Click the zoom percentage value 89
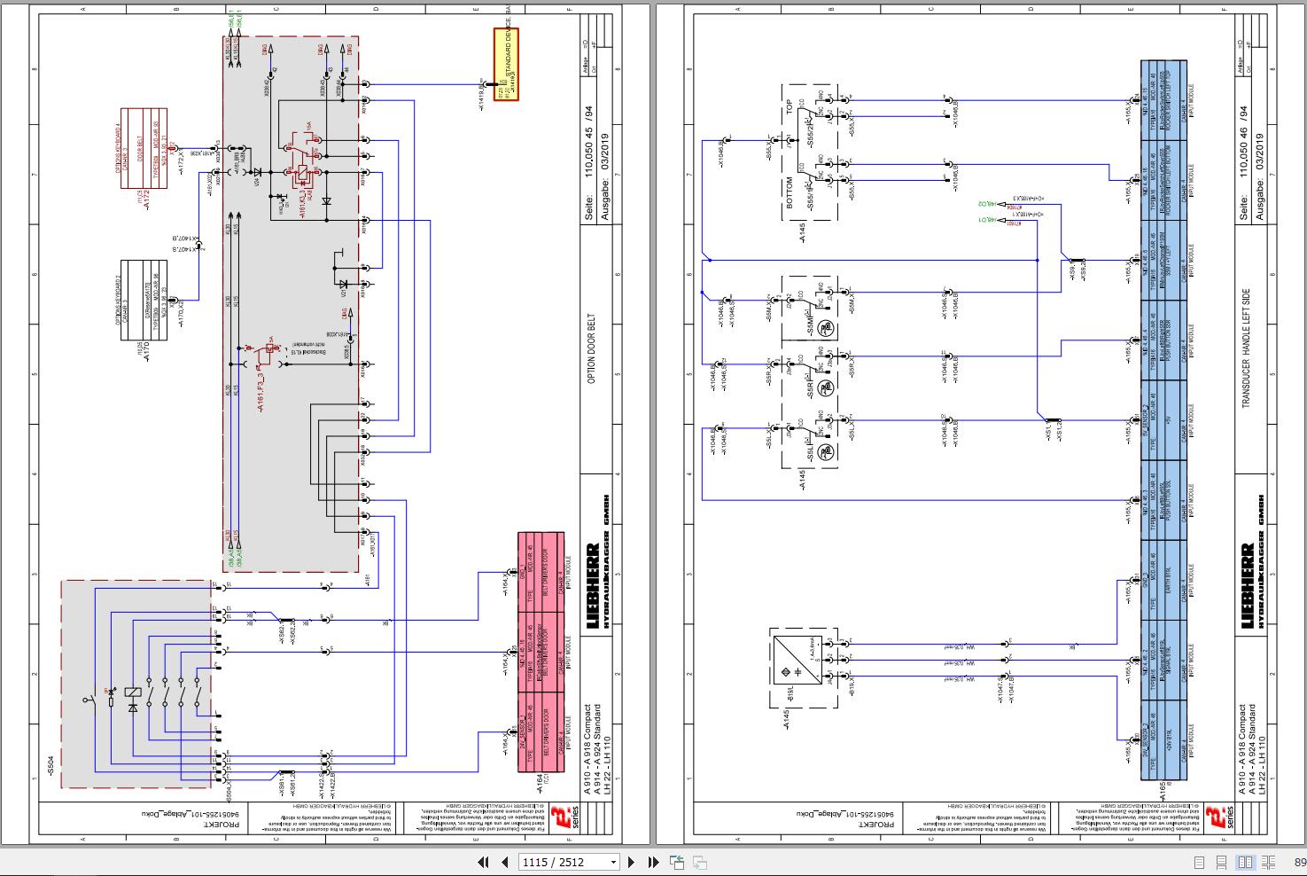 pos(1300,863)
